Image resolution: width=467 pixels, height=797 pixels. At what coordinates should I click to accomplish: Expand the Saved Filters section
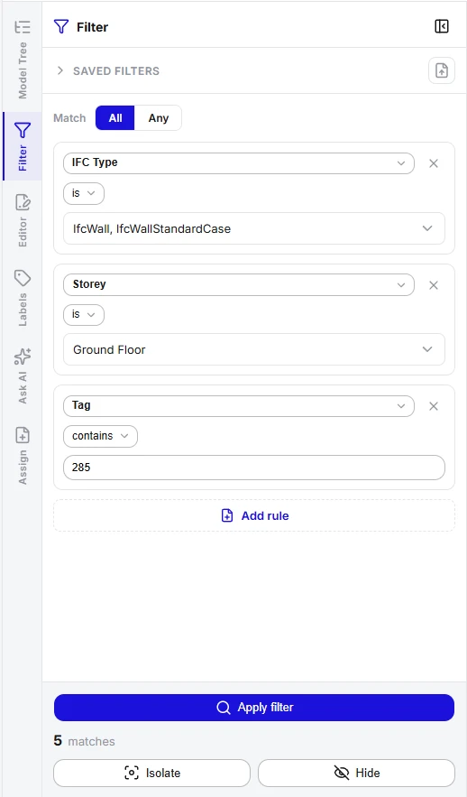[x=108, y=70]
